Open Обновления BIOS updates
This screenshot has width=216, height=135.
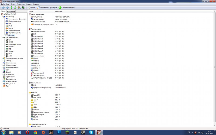(66, 8)
